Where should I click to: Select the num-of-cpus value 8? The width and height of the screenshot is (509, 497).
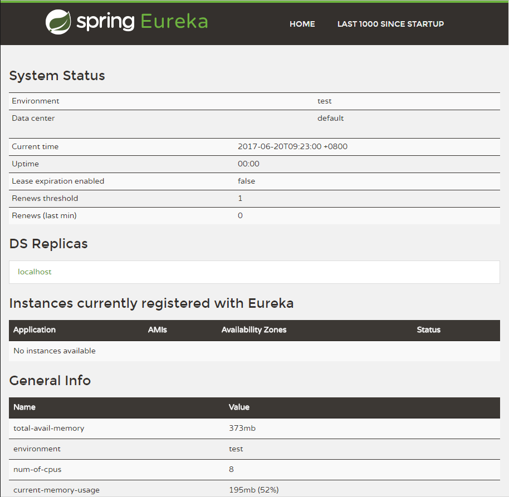coord(231,469)
